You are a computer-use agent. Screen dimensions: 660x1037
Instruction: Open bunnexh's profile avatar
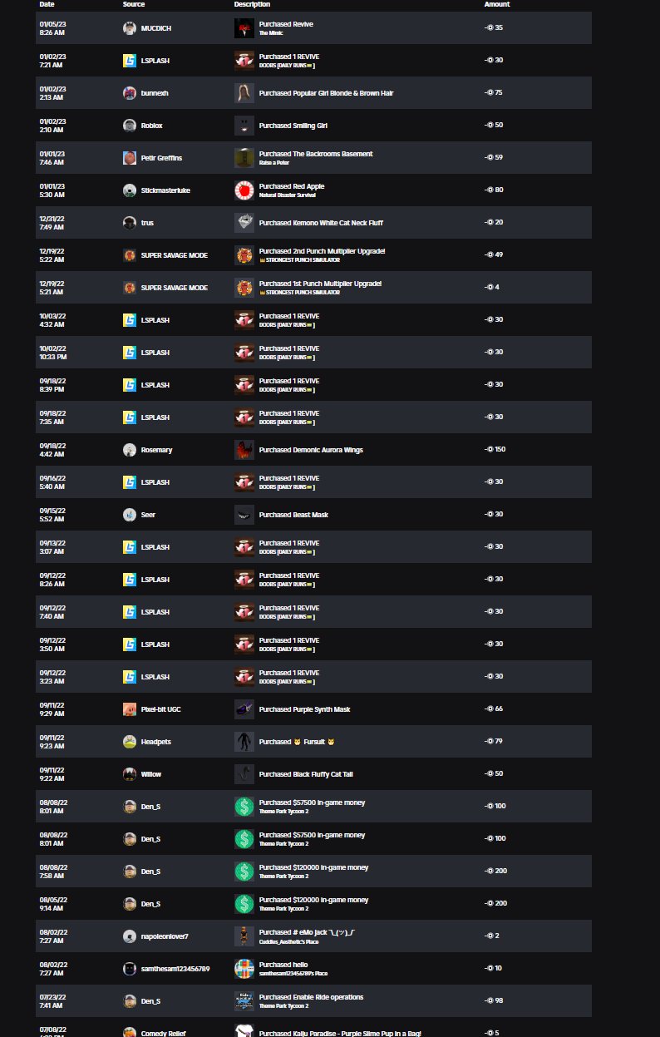[x=130, y=93]
